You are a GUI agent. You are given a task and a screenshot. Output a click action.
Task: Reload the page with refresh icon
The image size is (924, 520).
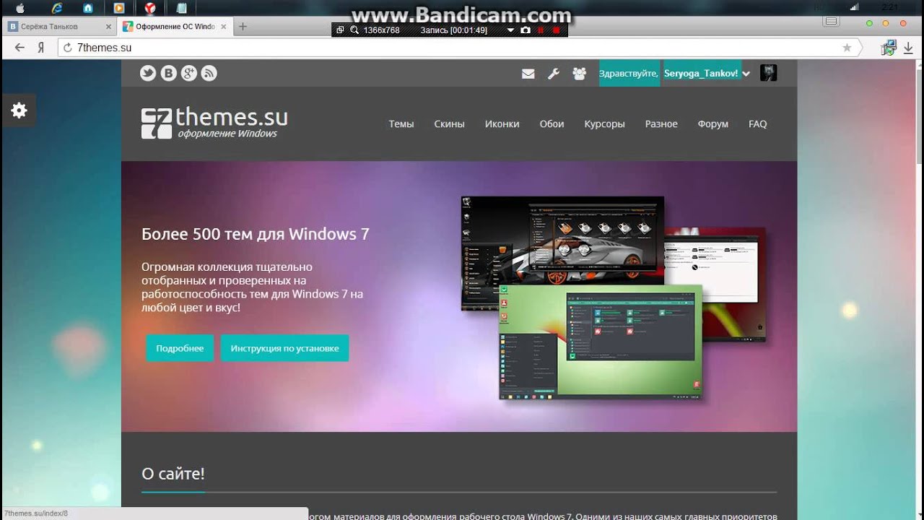68,48
